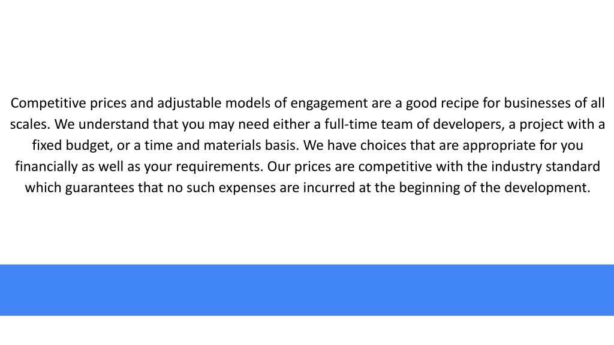The height and width of the screenshot is (345, 614).
Task: Click the word "financially" starting the fourth line
Action: click(46, 167)
